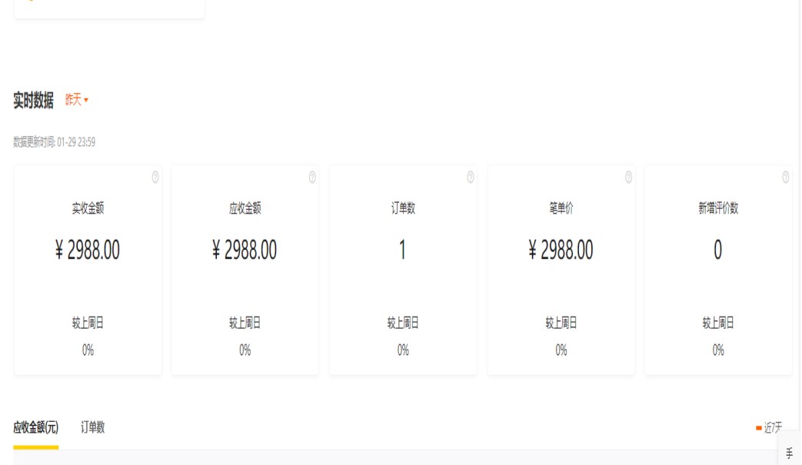Click the partially visible card at top left
Screen dimensions: 802x465
coord(109,8)
